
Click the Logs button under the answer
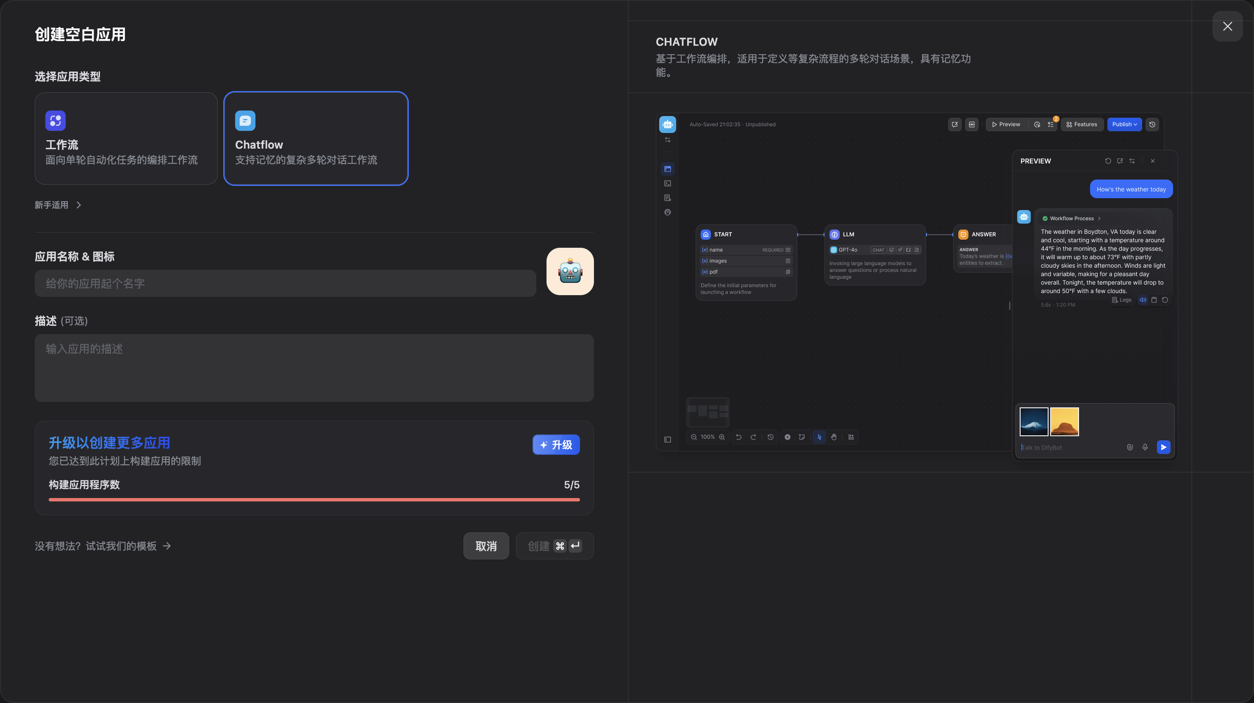(x=1121, y=300)
